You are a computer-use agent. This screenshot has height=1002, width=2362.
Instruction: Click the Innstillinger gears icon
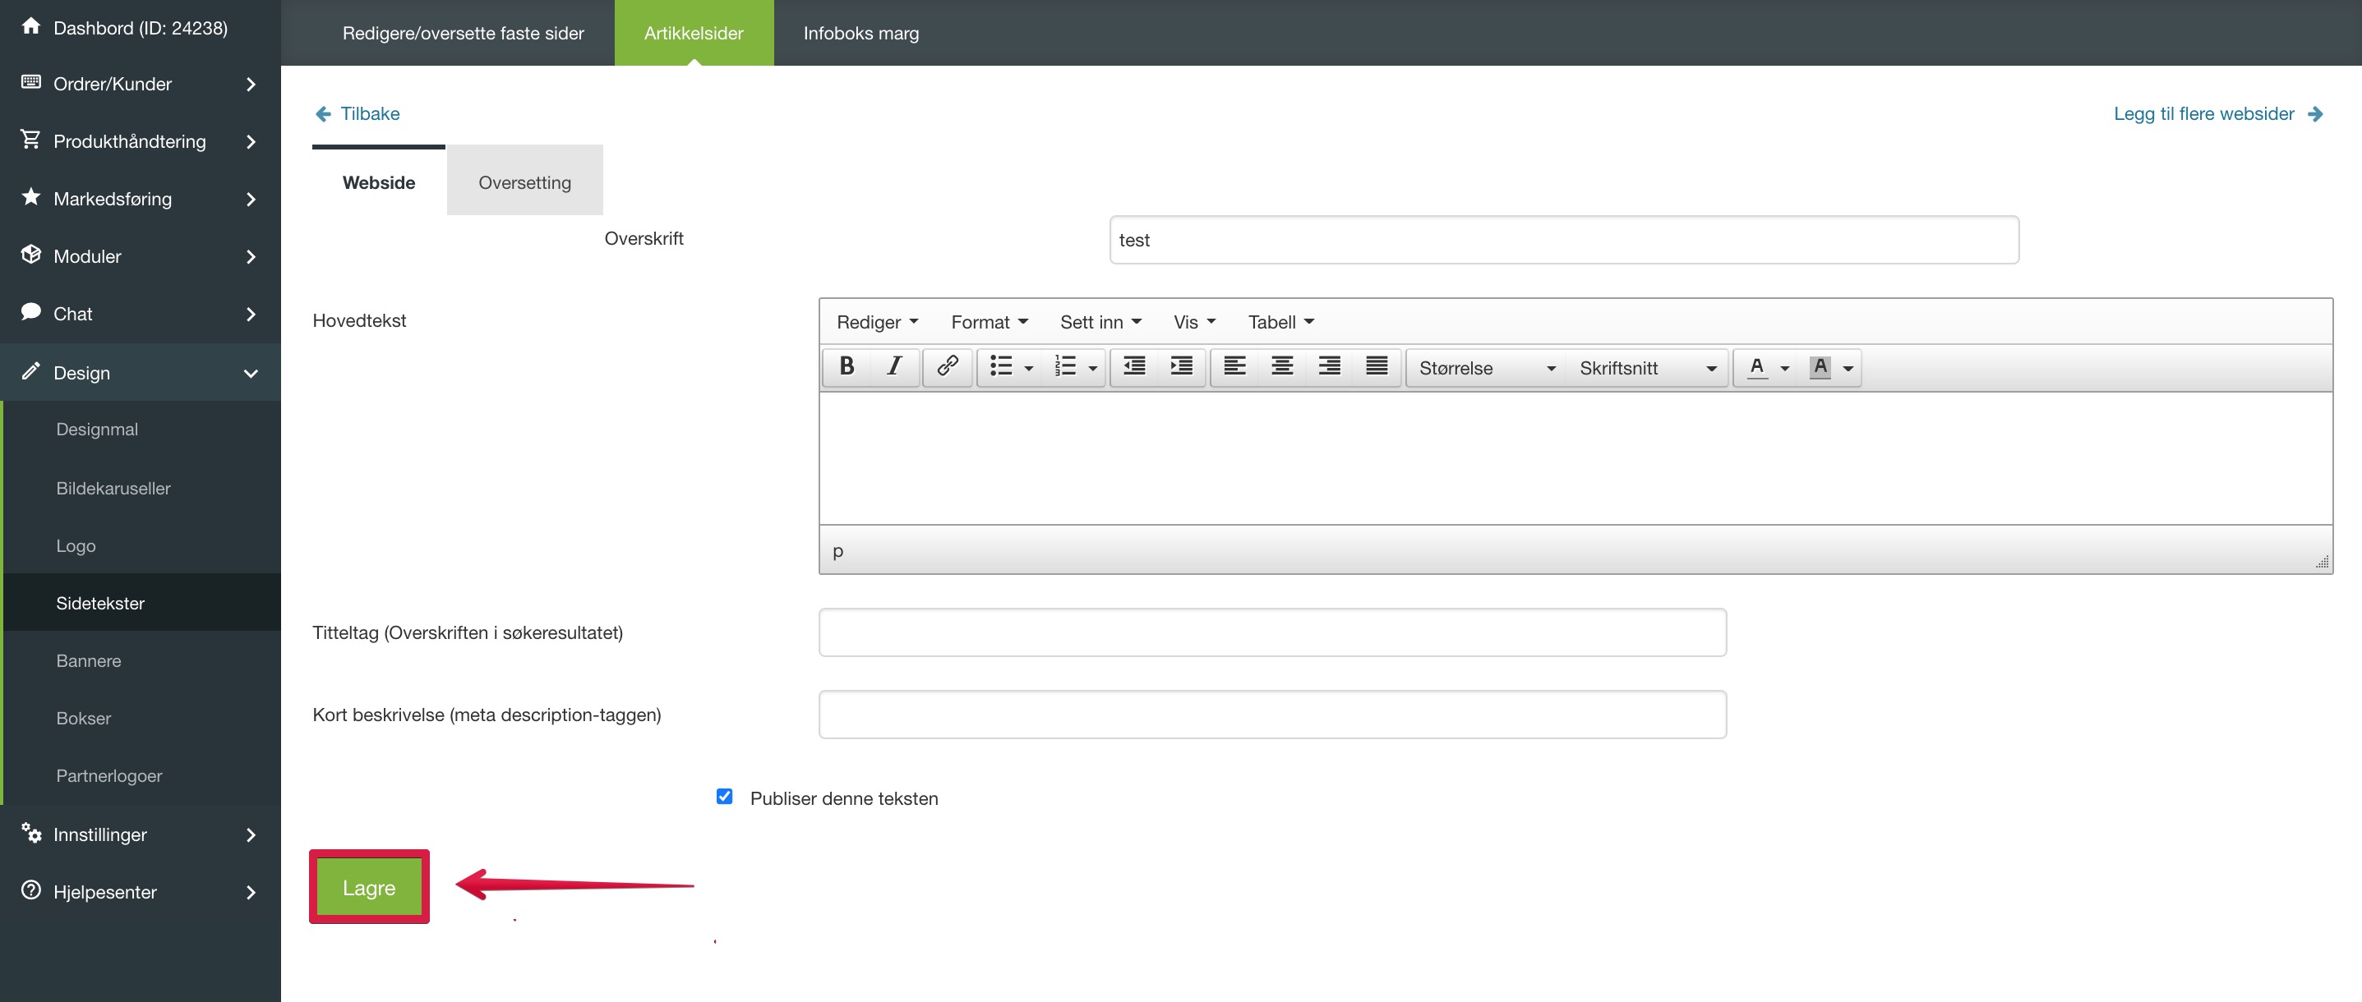pos(31,833)
